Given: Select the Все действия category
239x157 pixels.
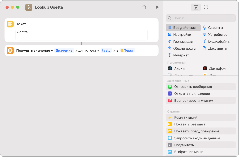Looking at the screenshot, I should [183, 28].
